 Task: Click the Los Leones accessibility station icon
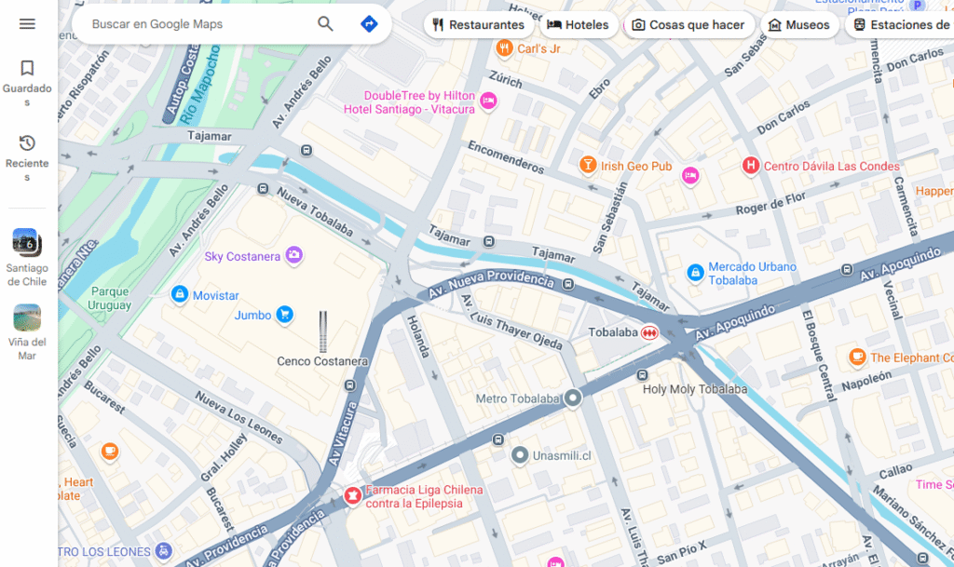(163, 550)
